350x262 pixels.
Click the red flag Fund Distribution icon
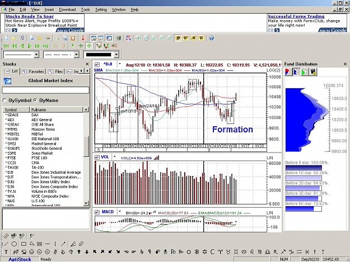288,72
